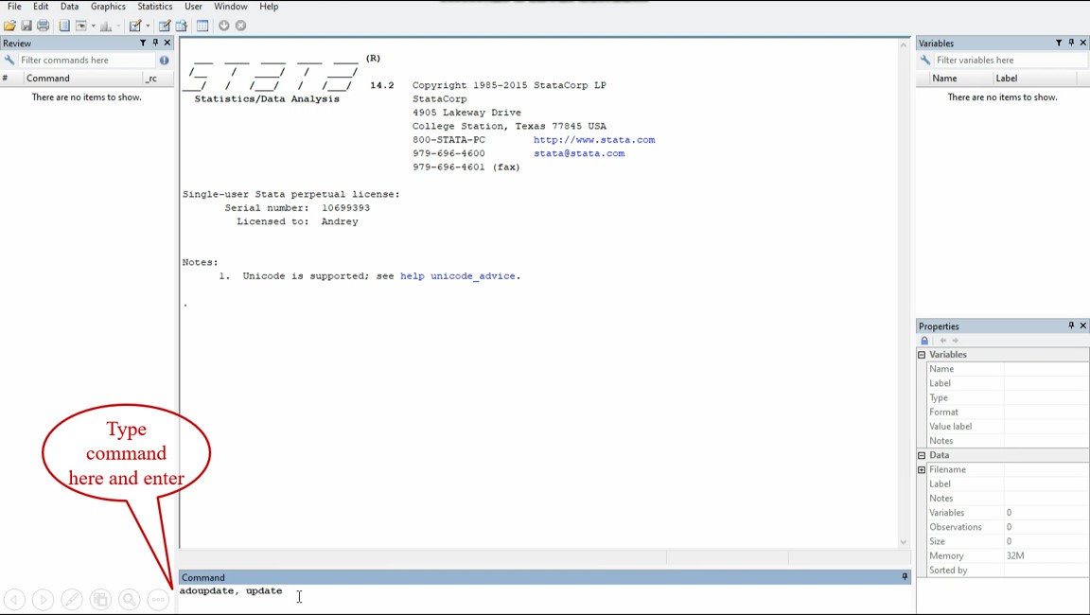This screenshot has width=1090, height=615.
Task: Click the Properties previous arrow
Action: [942, 341]
